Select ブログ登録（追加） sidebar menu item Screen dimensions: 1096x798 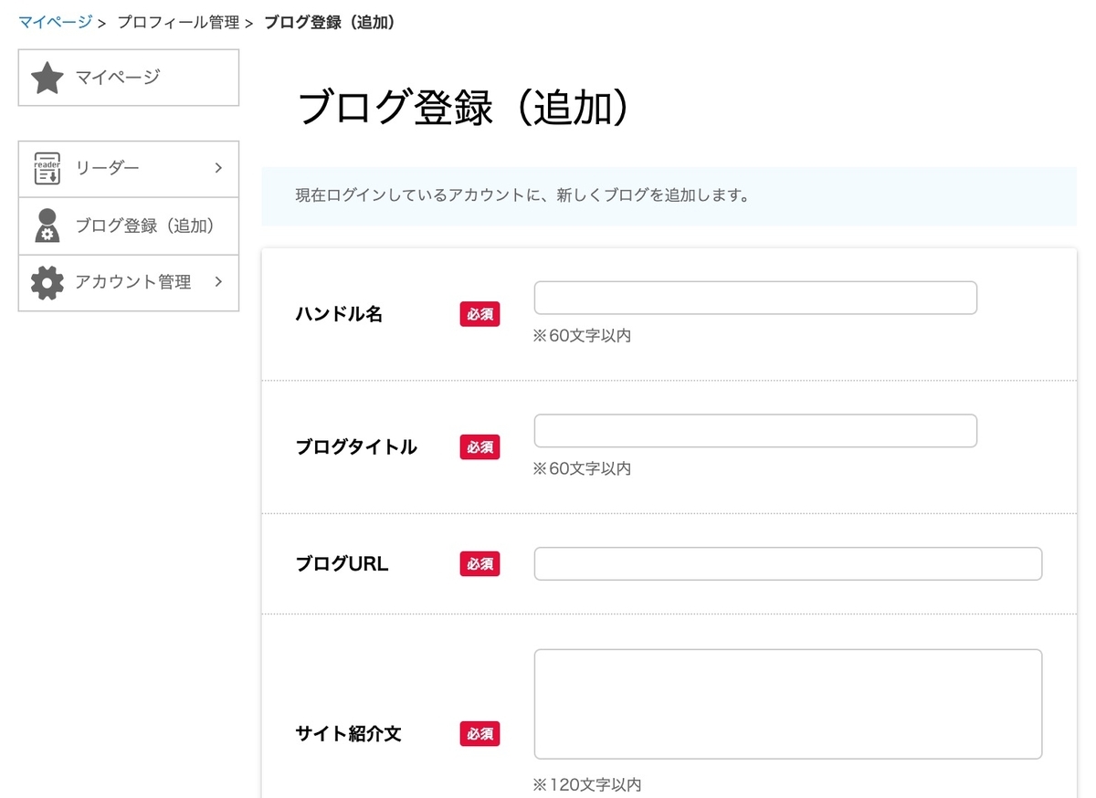coord(129,226)
